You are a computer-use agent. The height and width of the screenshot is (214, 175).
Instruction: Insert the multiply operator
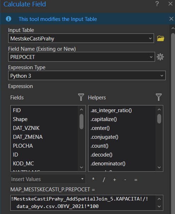[93, 179]
